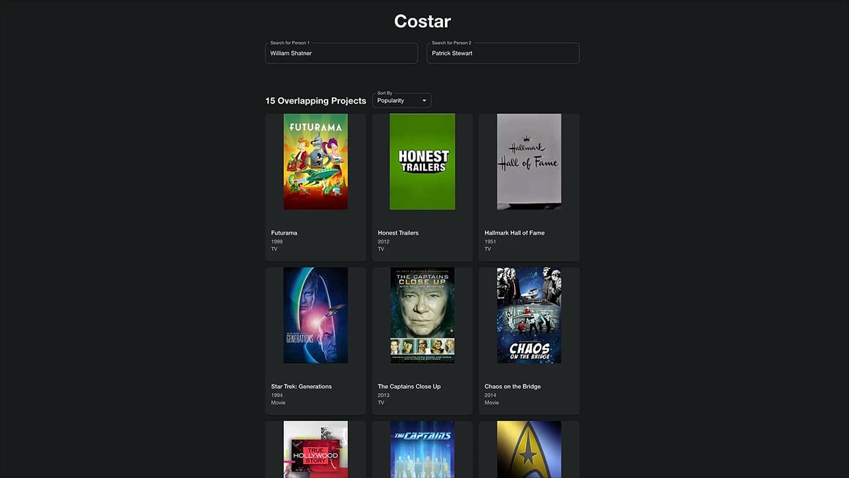This screenshot has height=478, width=849.
Task: Click the Star Trek insignia poster
Action: [x=529, y=449]
